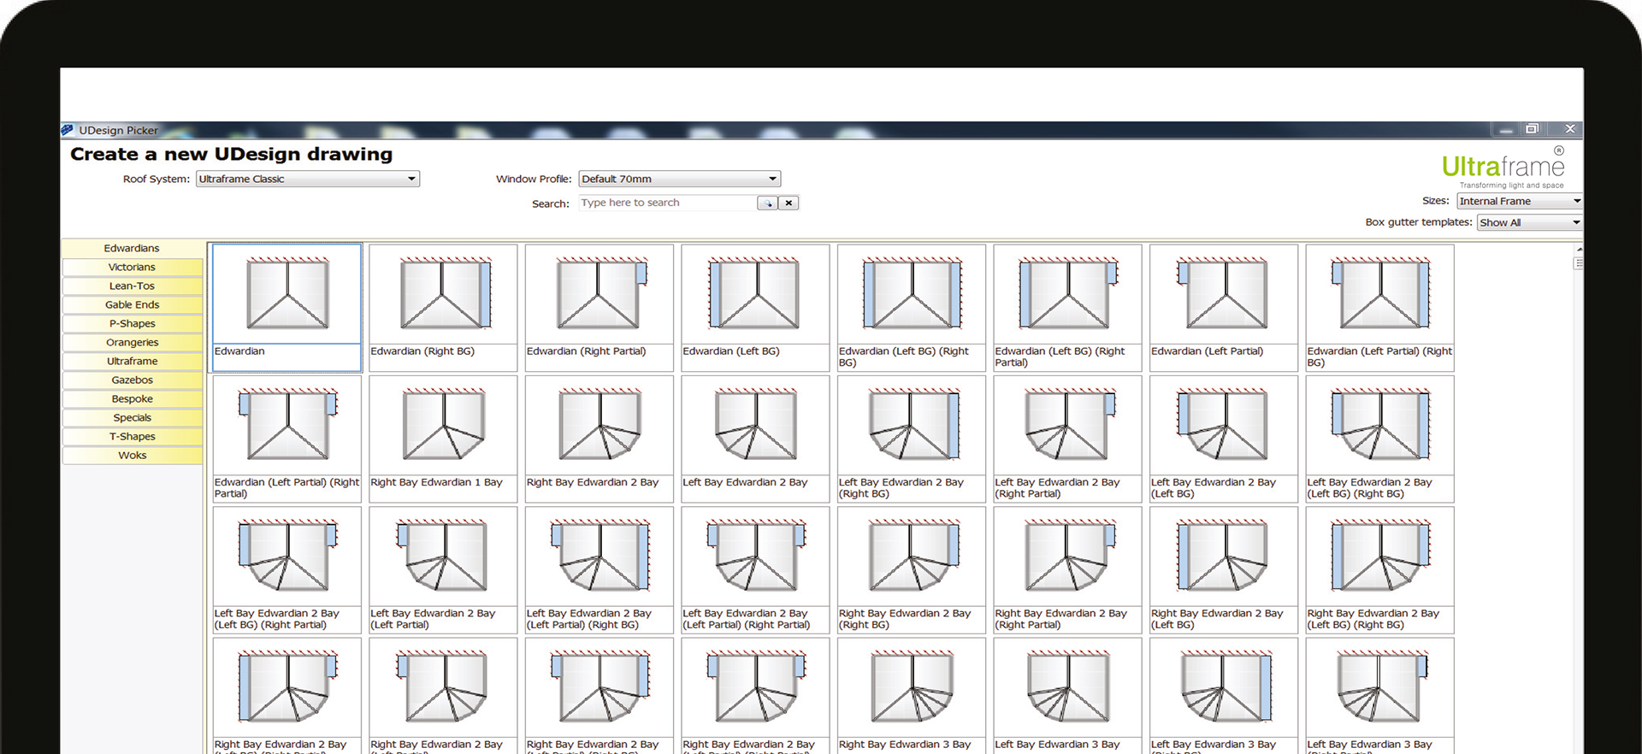Screen dimensions: 1642x754
Task: Select the Edwardian (Left BG) template
Action: click(x=756, y=308)
